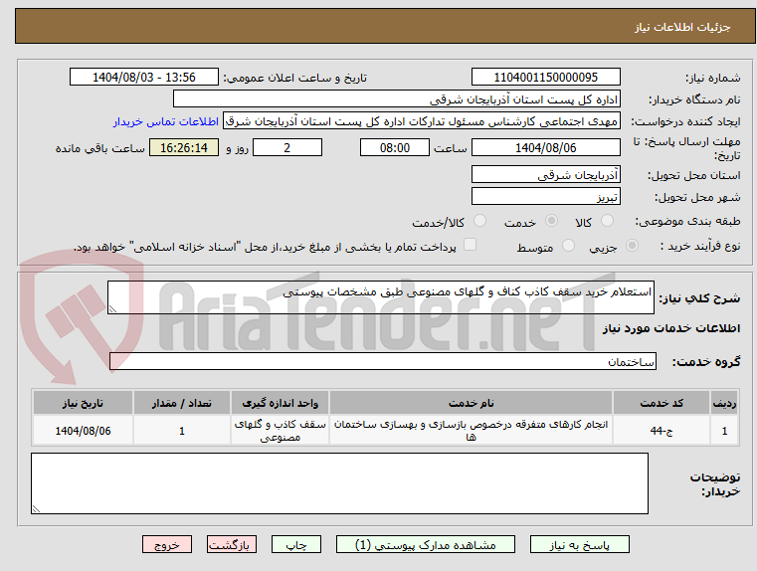This screenshot has width=757, height=571.
Task: Click the شرح کلی نیاز text area
Action: 381,297
